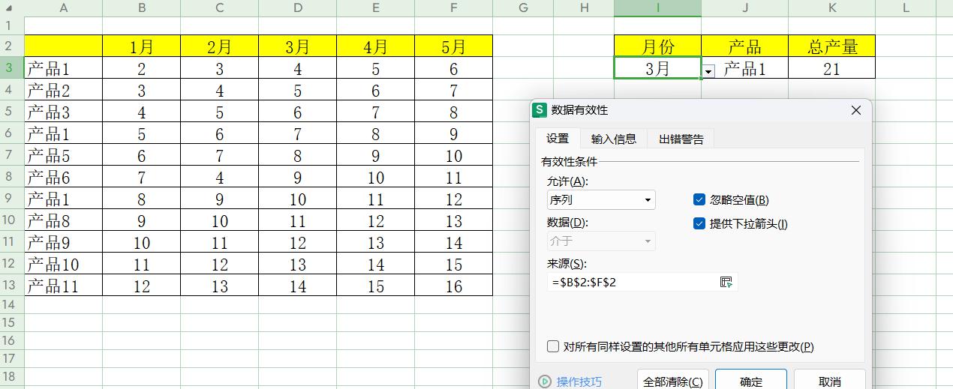
Task: Select cell F13 with value 16
Action: click(454, 286)
